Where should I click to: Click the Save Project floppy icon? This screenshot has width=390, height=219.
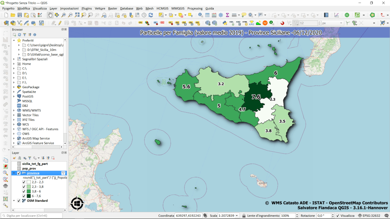tap(19, 15)
